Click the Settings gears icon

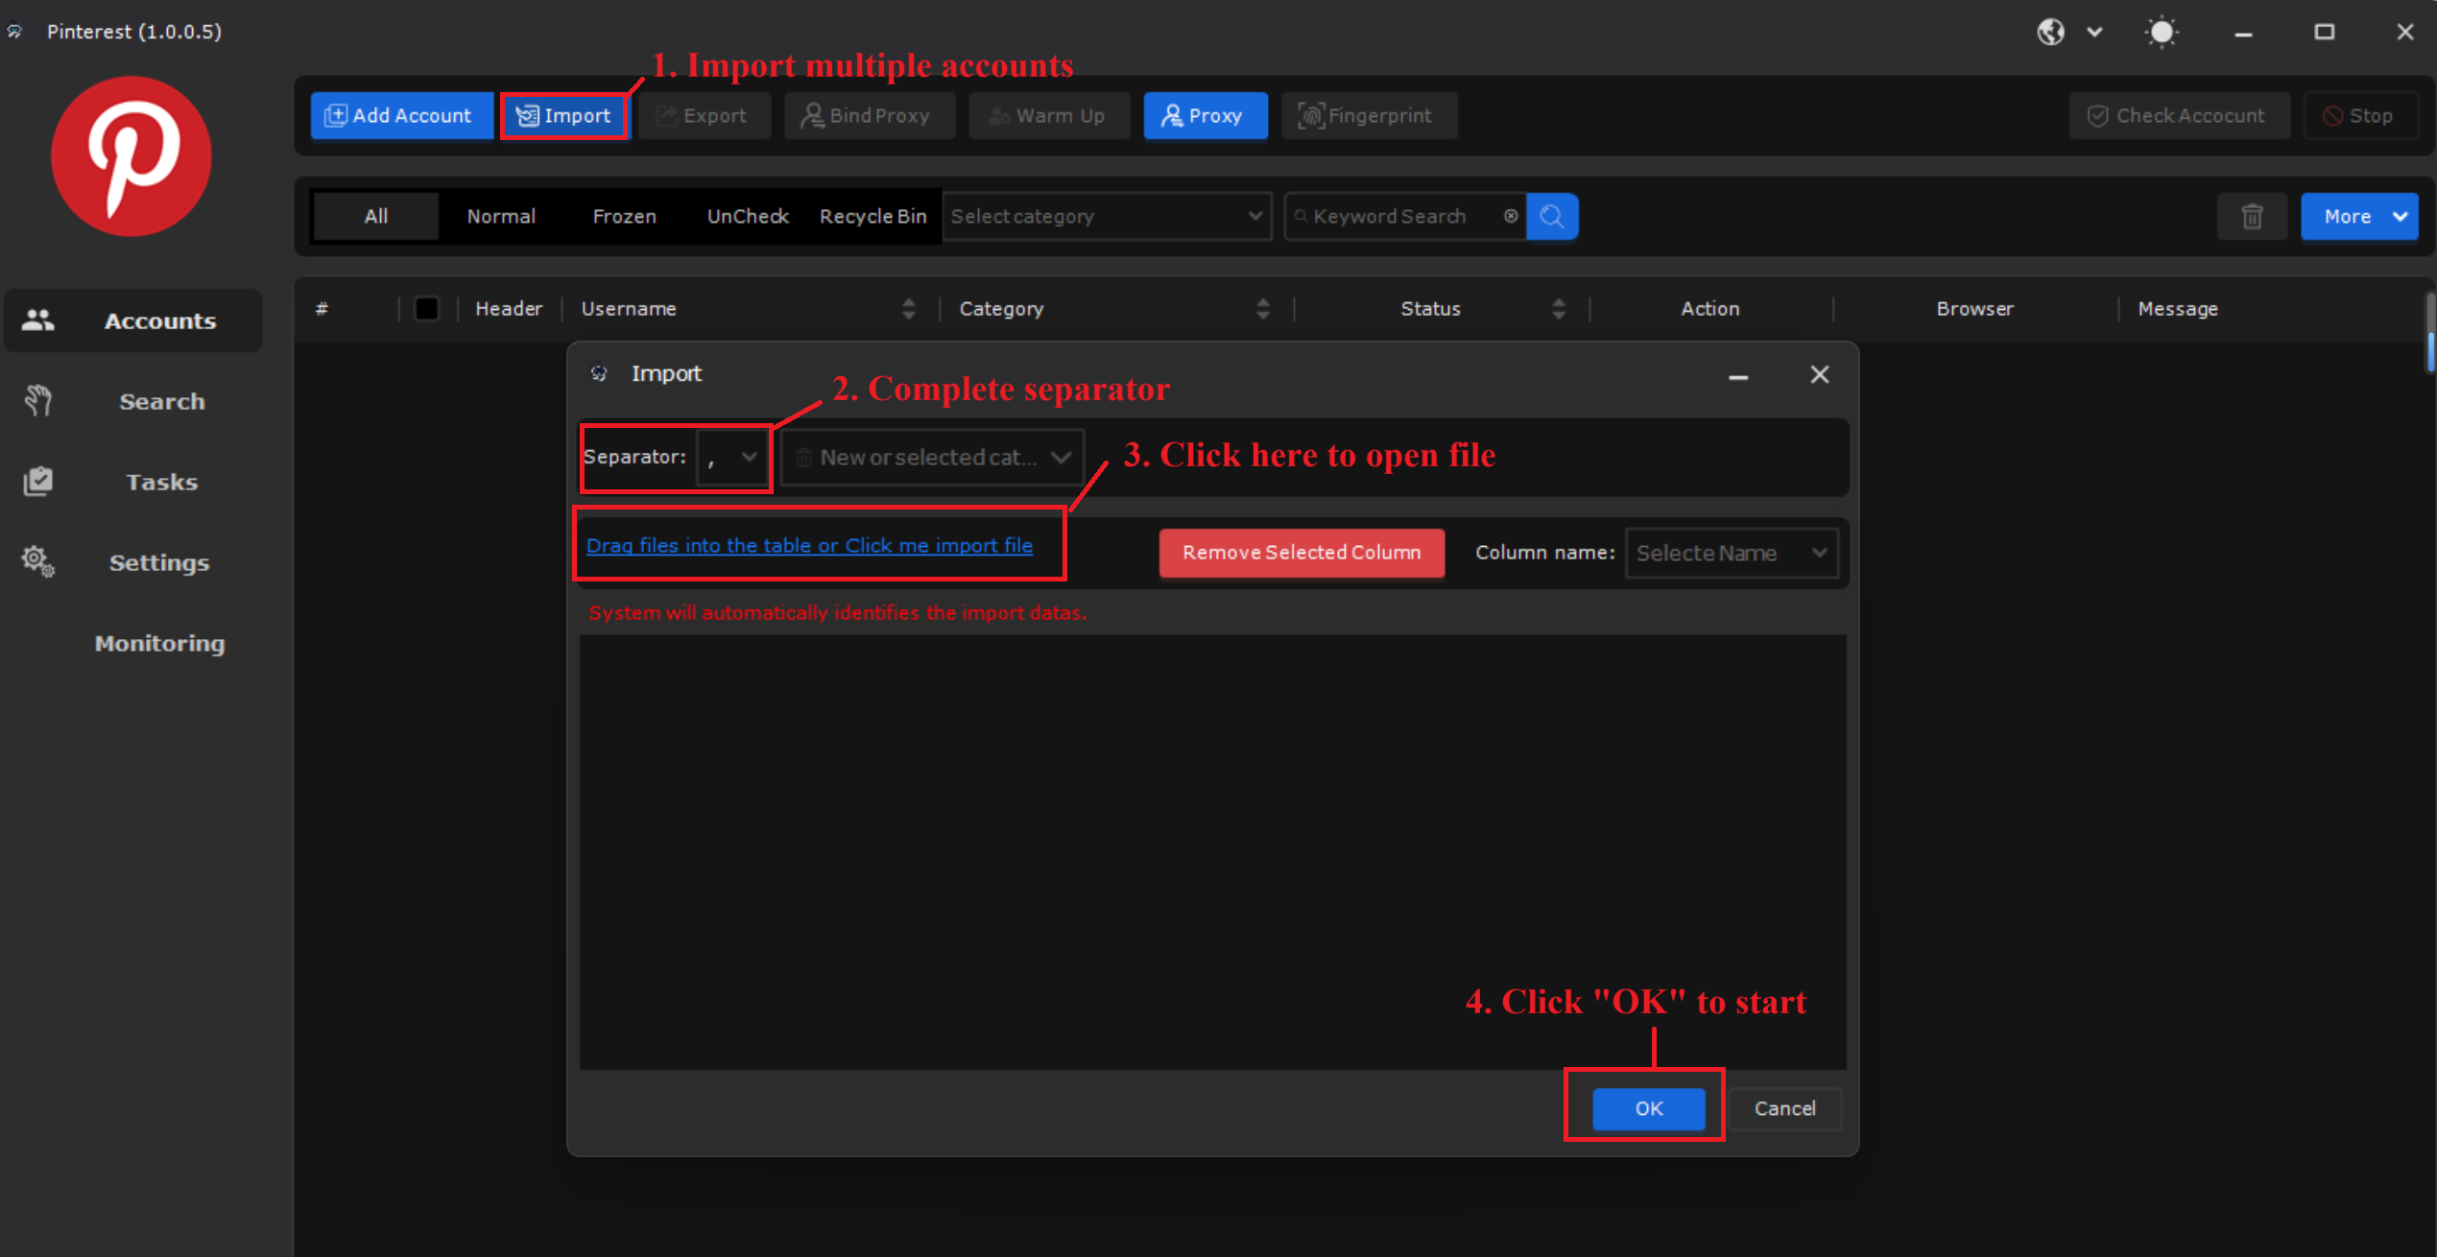pyautogui.click(x=38, y=561)
